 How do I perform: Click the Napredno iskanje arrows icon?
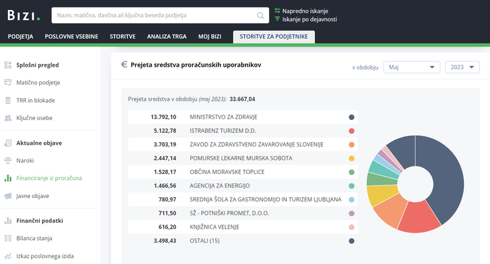[277, 11]
